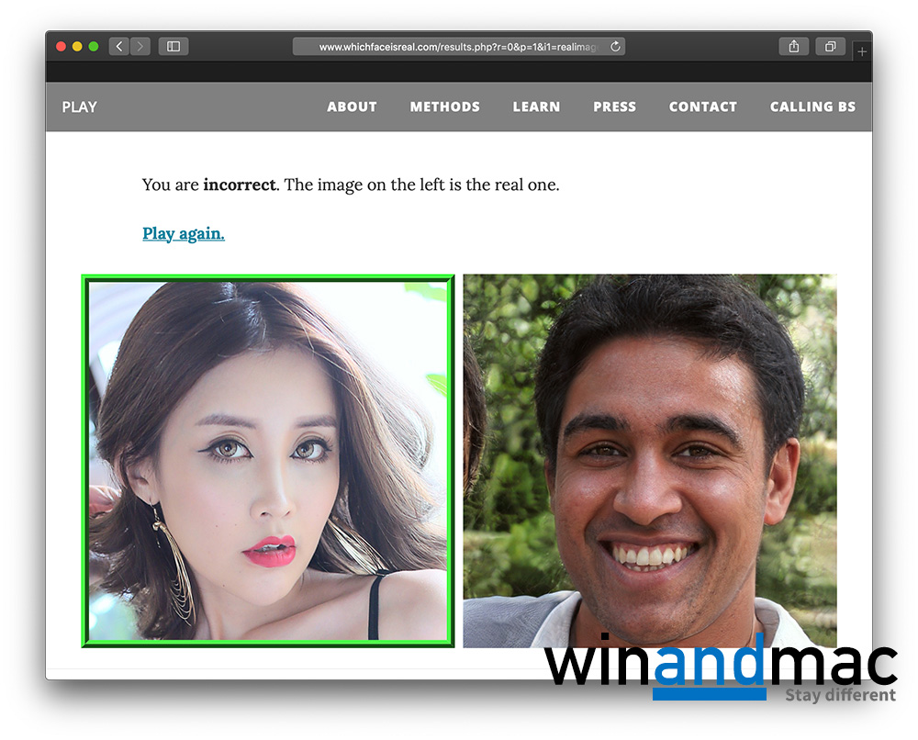918x740 pixels.
Task: Reload the page using the refresh icon
Action: pyautogui.click(x=615, y=47)
